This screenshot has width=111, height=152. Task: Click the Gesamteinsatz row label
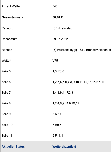pyautogui.click(x=13, y=17)
